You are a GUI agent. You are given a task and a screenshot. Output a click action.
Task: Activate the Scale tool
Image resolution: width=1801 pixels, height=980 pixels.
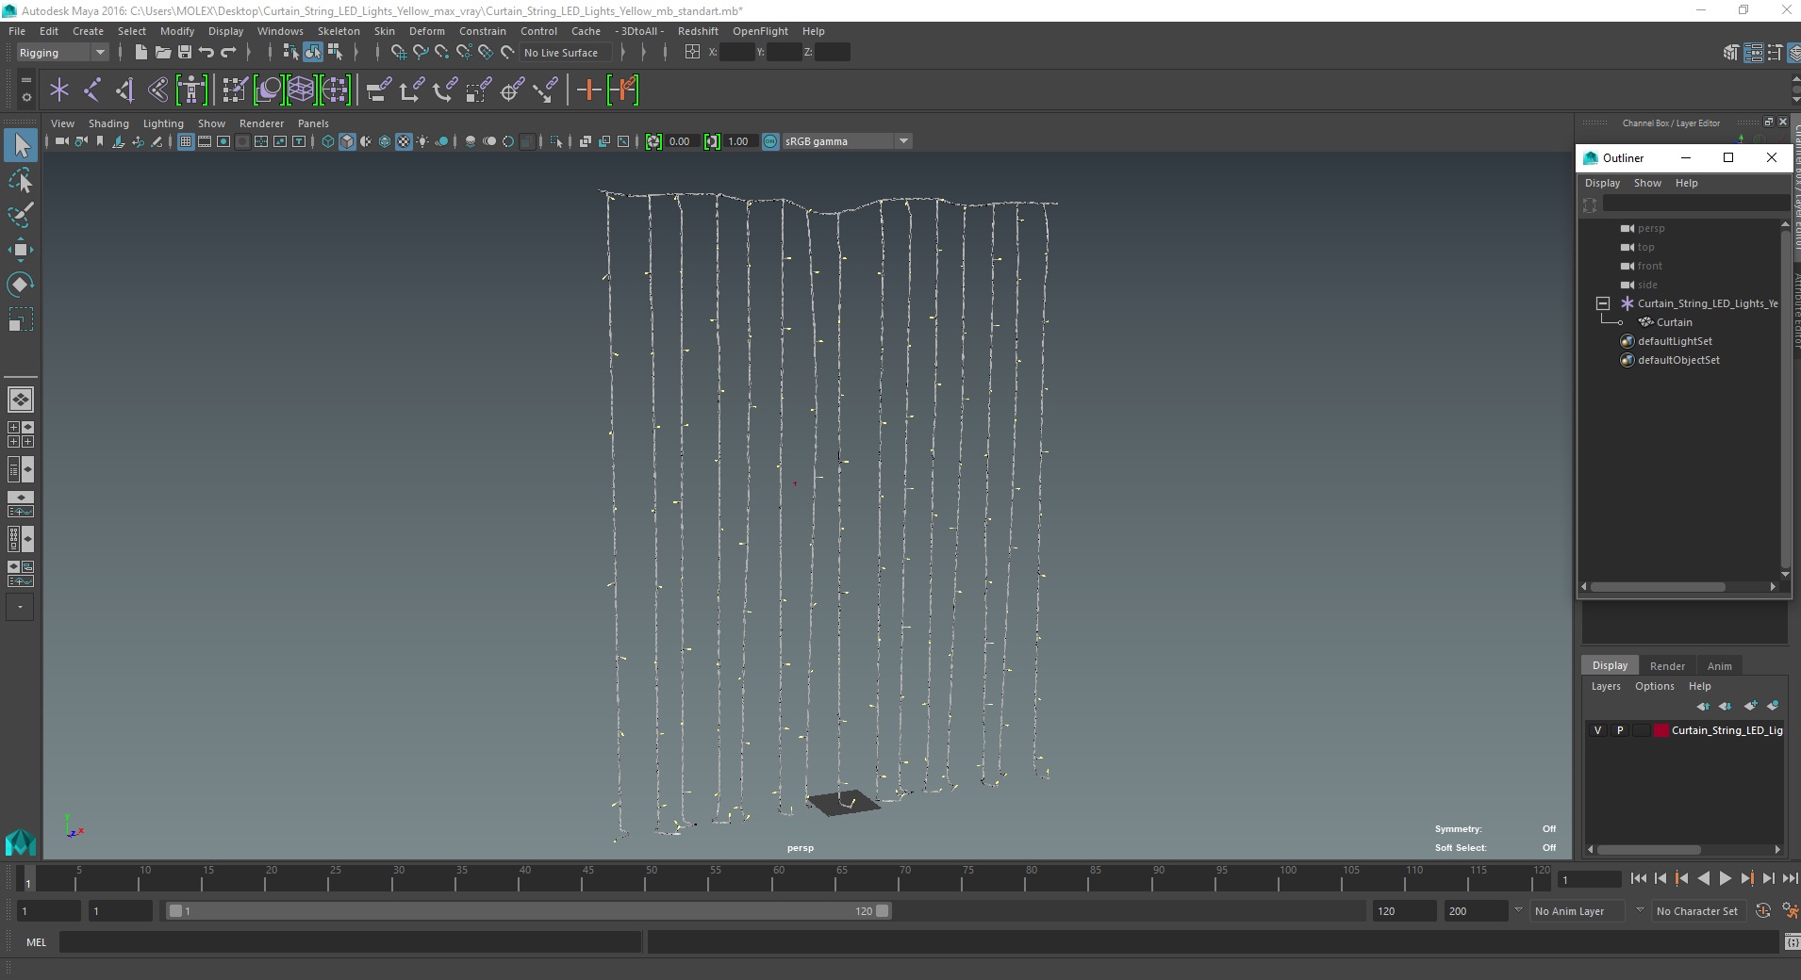click(x=21, y=319)
